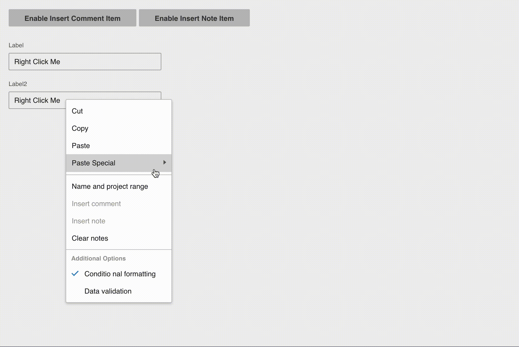Click second Right Click Me field

pos(37,100)
